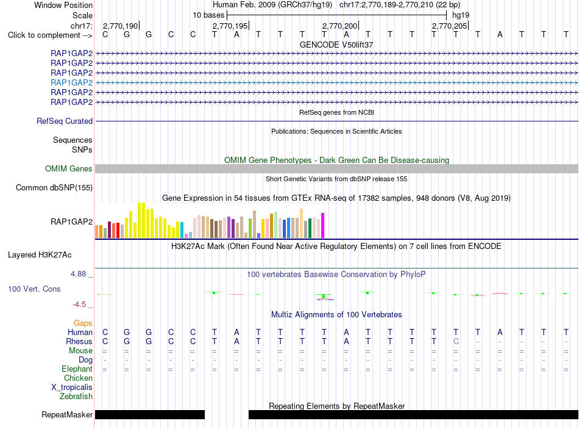The width and height of the screenshot is (579, 429).
Task: Click the chr17: ruler label
Action: click(82, 26)
